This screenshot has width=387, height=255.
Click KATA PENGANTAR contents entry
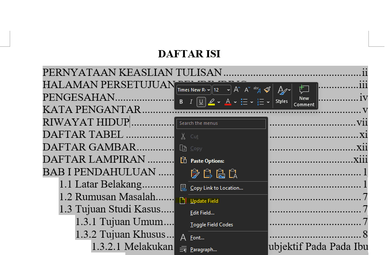pos(92,110)
